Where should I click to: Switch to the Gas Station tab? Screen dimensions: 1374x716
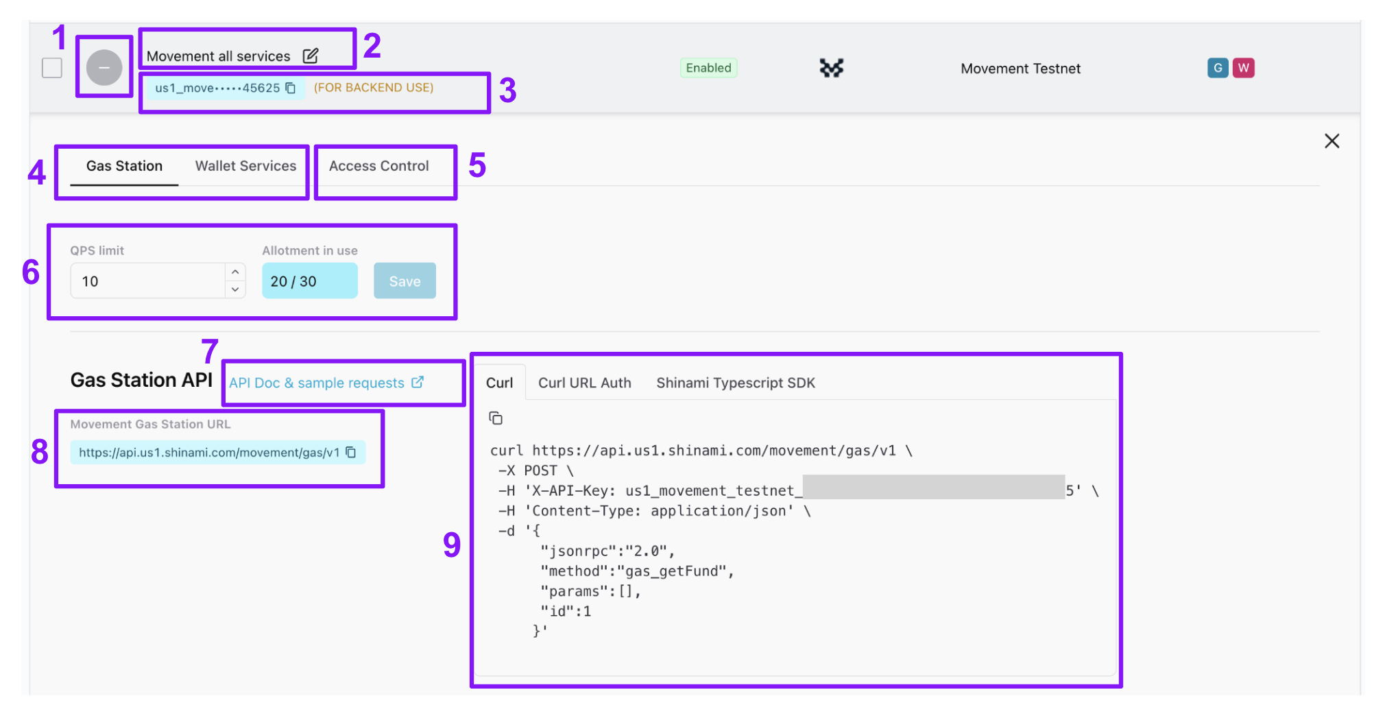[124, 166]
